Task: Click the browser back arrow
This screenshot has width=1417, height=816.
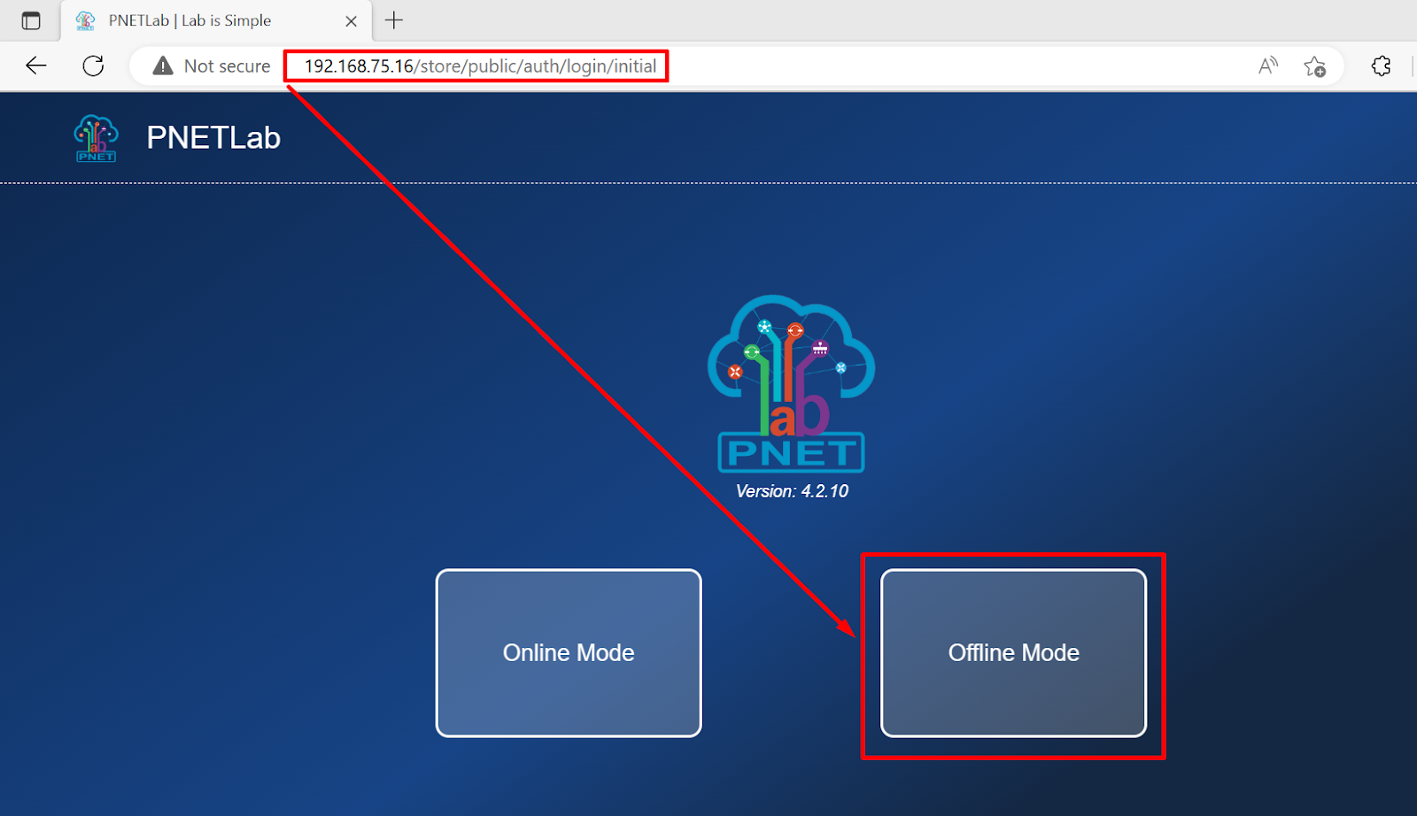Action: coord(35,65)
